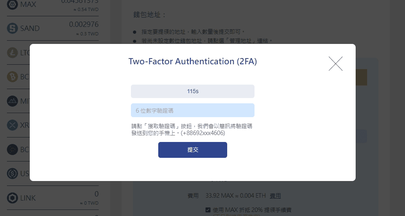The image size is (405, 216).
Task: Open the SAND balance 0.002976 row
Action: (x=53, y=28)
